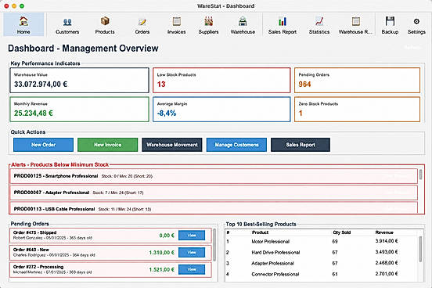Click the 25.234,48 € monthly revenue value
Screen dimensions: 432x288
pyautogui.click(x=34, y=113)
